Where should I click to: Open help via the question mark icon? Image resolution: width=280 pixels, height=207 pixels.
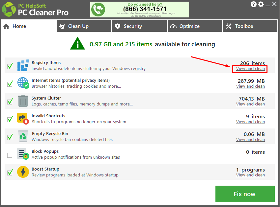254,4
